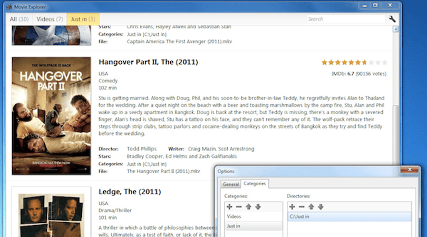Switch to the All (10) tab
The height and width of the screenshot is (237, 427).
(x=19, y=19)
